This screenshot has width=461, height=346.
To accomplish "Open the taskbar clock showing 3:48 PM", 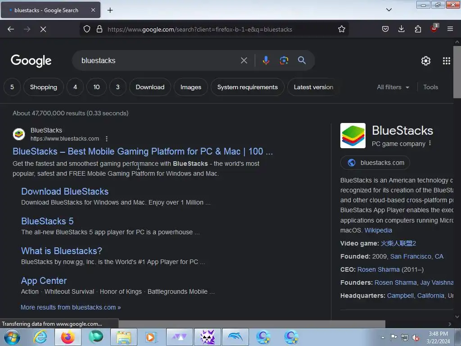I will tap(438, 337).
